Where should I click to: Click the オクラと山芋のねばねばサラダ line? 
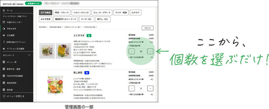tap(85, 55)
